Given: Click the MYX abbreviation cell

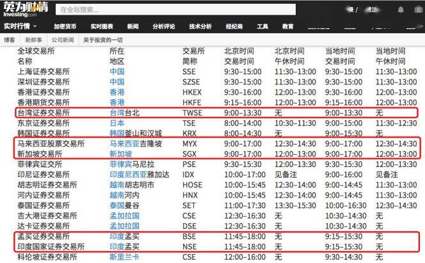Looking at the screenshot, I should point(189,144).
